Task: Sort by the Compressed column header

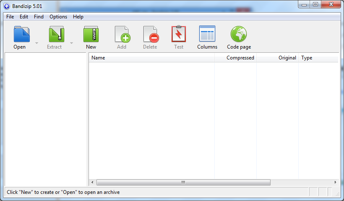Action: tap(235, 58)
